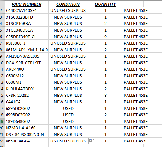Select cell containing DS7-340SX032N0-N
This screenshot has width=162, height=147.
point(27,134)
